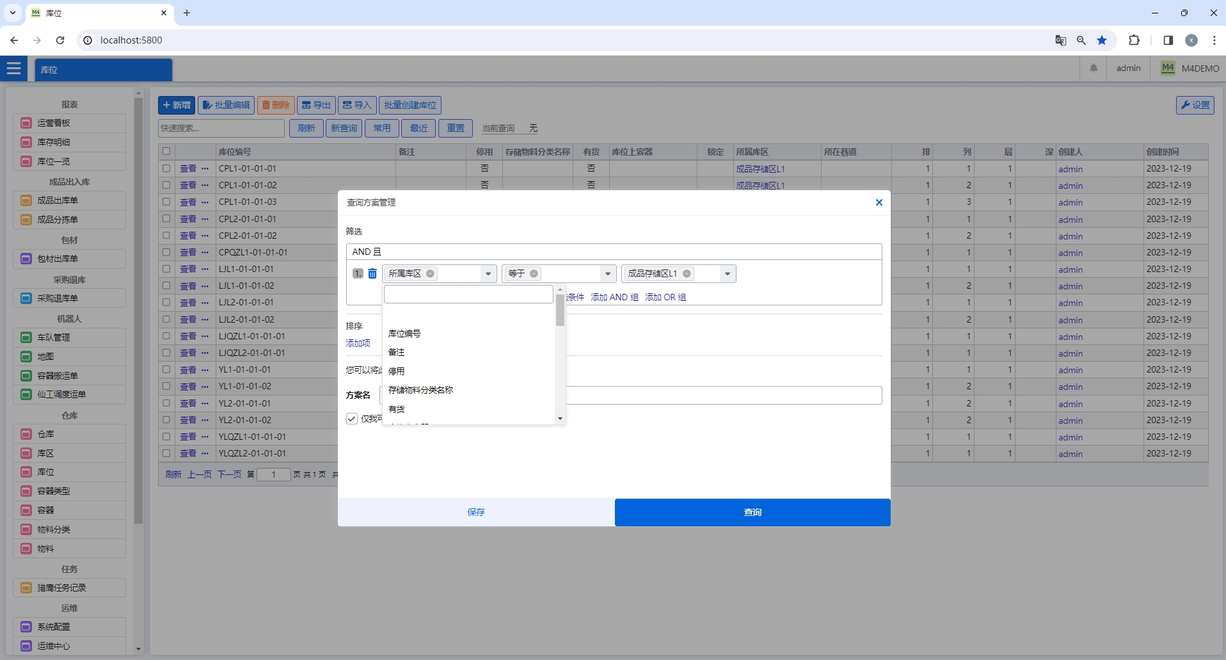Open 地图 in sidebar
This screenshot has width=1226, height=660.
click(x=69, y=357)
